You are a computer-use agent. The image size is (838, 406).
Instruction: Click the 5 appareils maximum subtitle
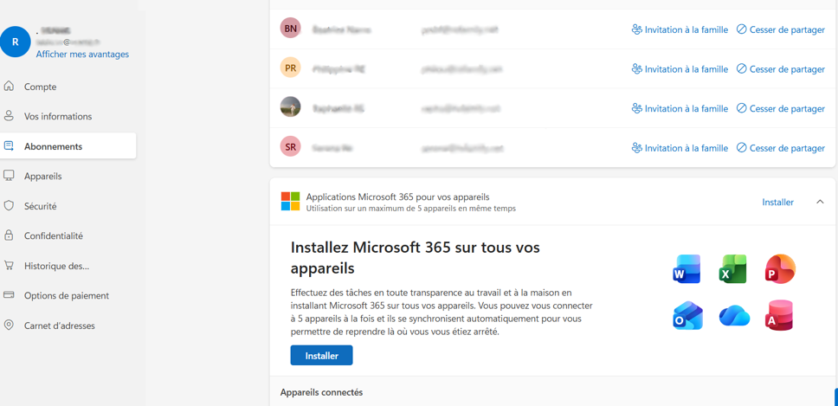point(411,209)
